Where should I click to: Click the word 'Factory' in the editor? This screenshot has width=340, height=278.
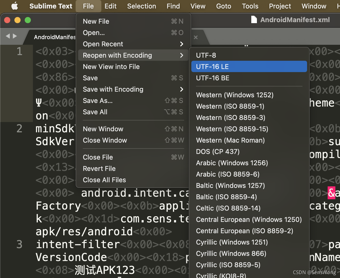[58, 206]
